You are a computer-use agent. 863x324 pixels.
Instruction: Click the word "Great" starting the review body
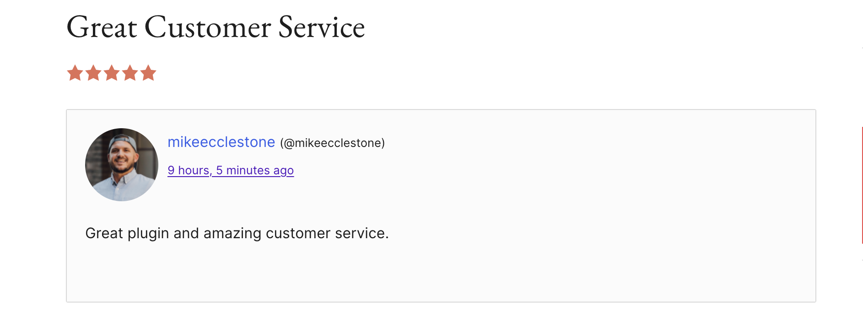tap(104, 234)
